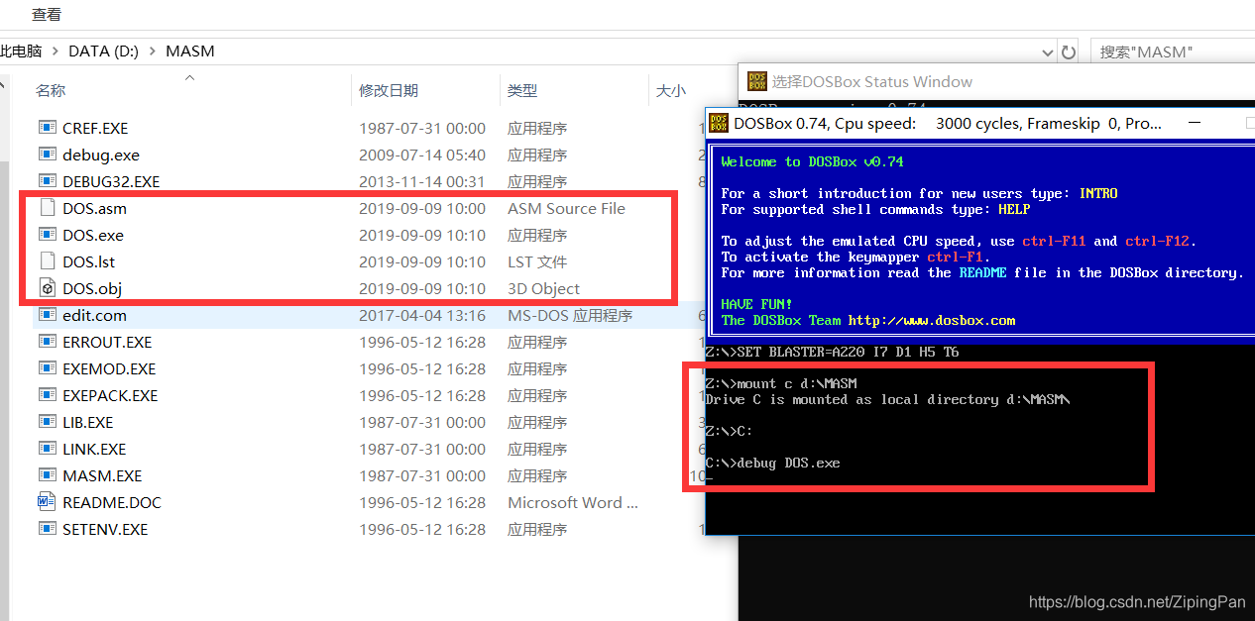
Task: Select the MASM.EXE file name
Action: click(x=102, y=475)
